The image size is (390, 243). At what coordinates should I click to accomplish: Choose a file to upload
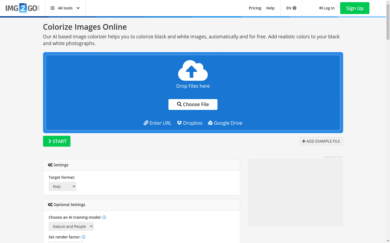193,104
